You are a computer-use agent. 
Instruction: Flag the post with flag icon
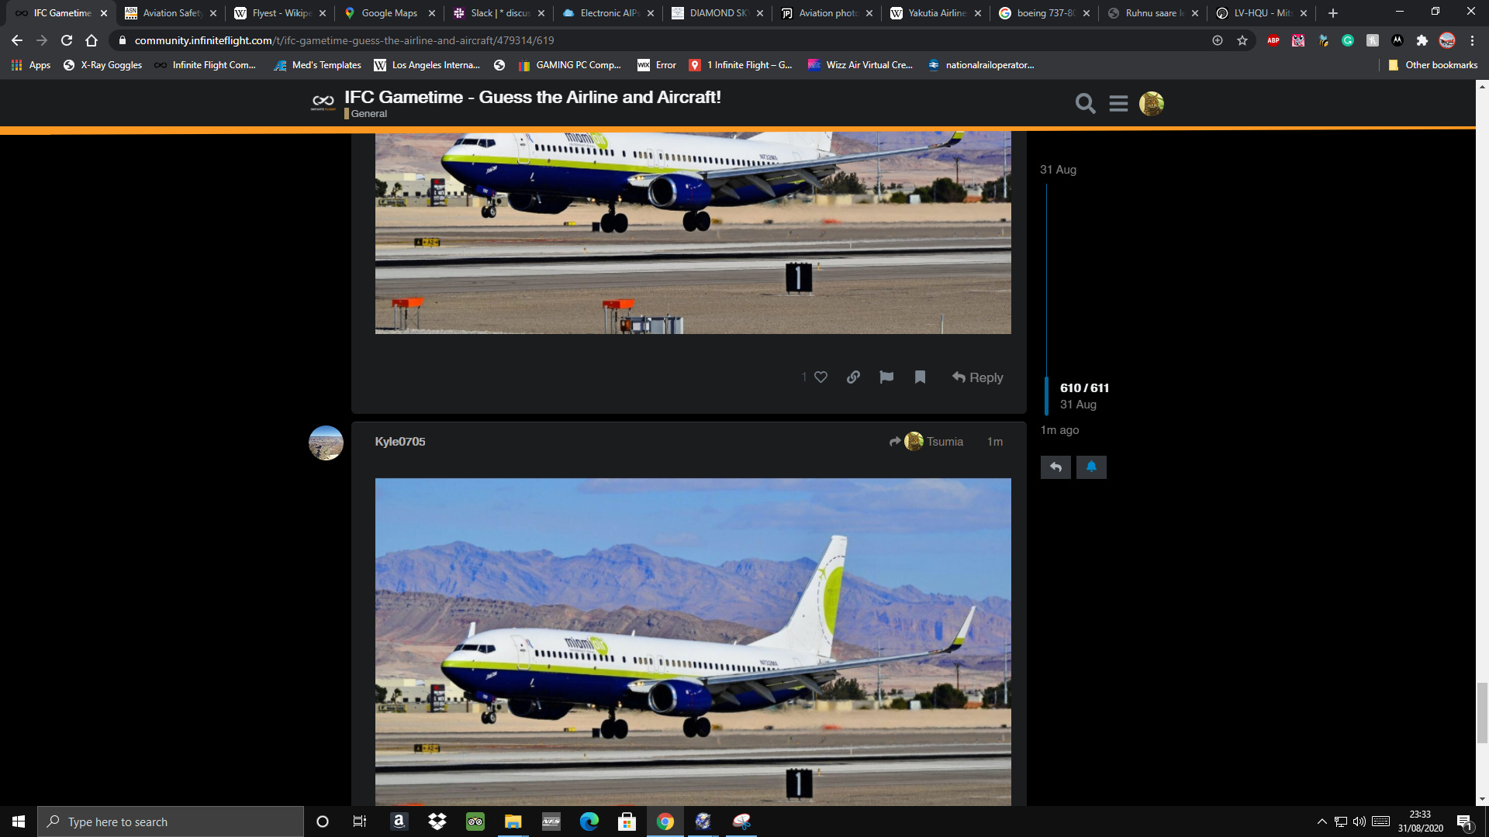(886, 377)
